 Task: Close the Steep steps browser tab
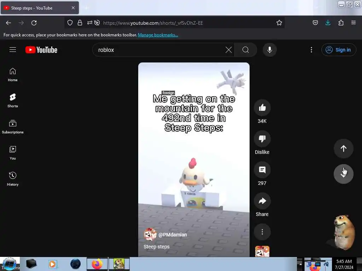click(73, 8)
